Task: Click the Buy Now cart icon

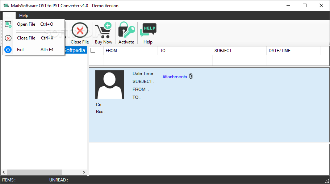Action: 103,30
